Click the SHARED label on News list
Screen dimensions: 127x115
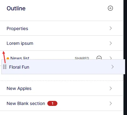pyautogui.click(x=82, y=58)
